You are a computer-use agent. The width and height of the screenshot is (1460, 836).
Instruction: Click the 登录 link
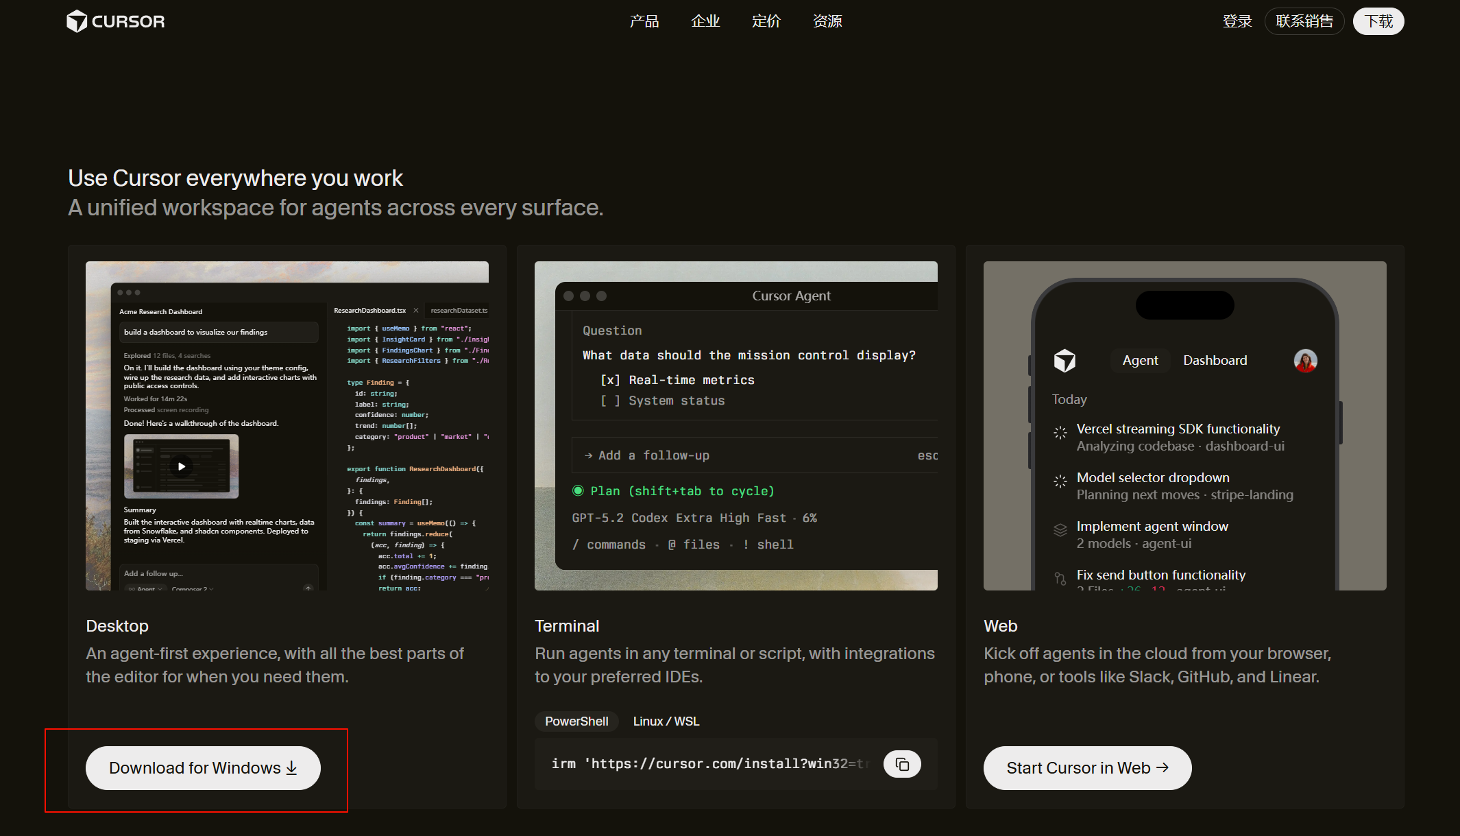pyautogui.click(x=1237, y=21)
